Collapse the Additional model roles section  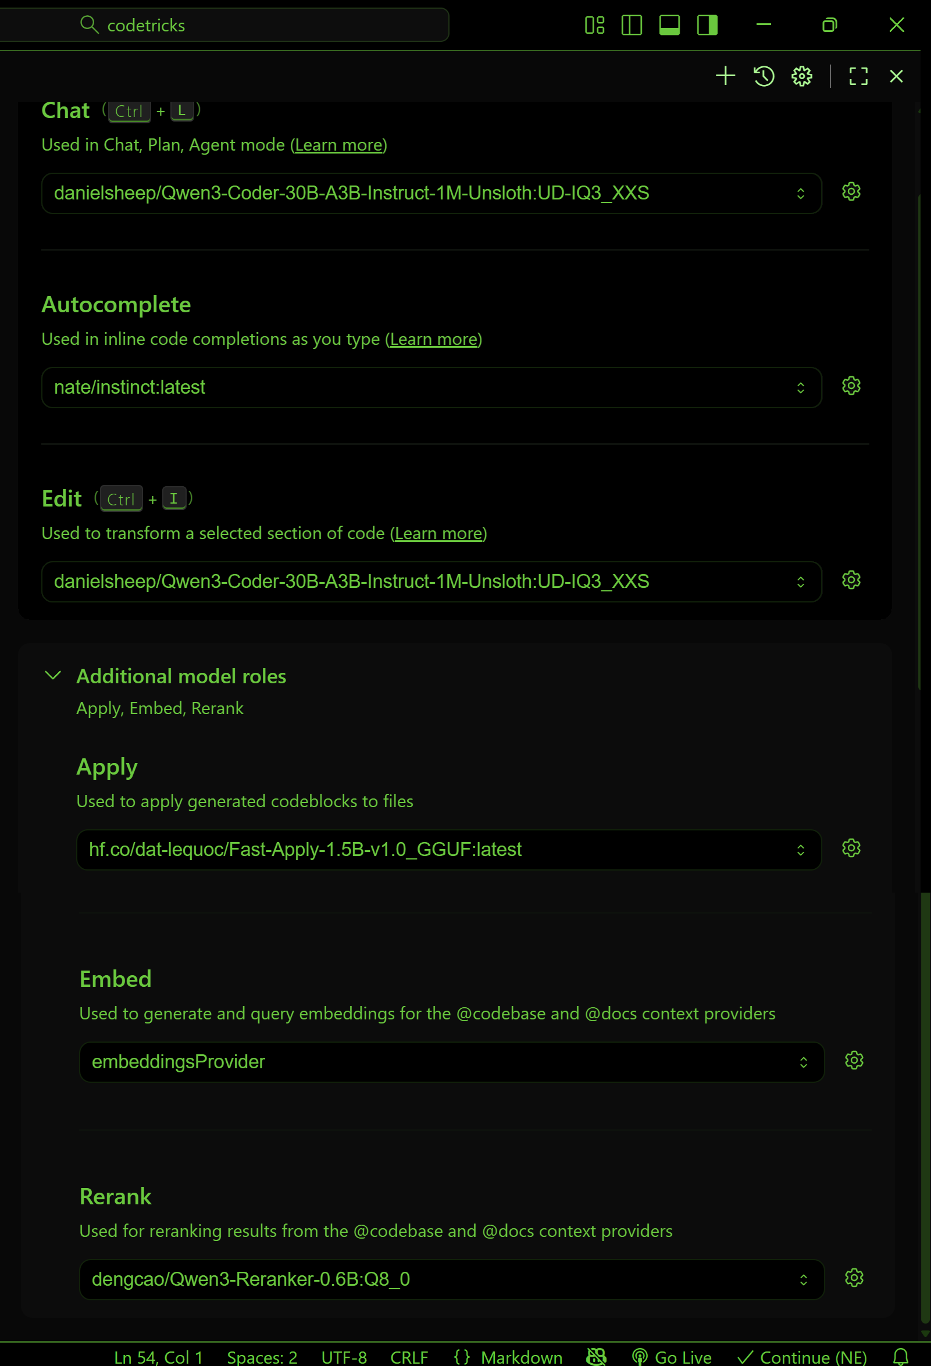tap(53, 676)
